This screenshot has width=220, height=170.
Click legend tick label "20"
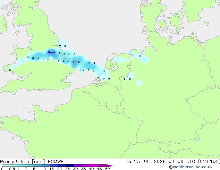pos(59,169)
